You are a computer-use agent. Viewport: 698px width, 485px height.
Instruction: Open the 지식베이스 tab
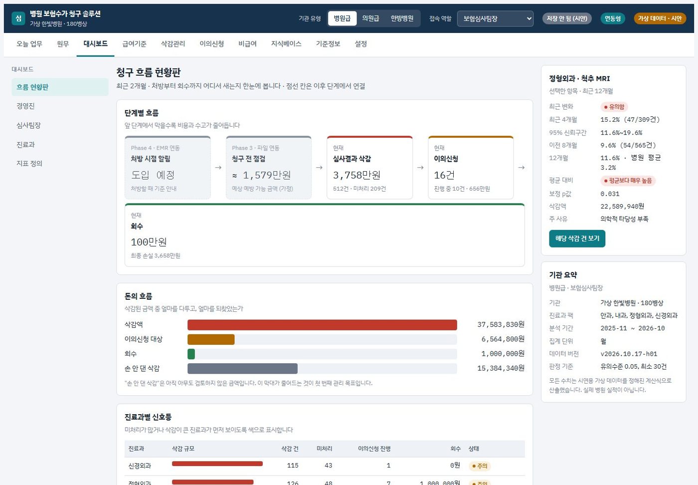[x=286, y=44]
